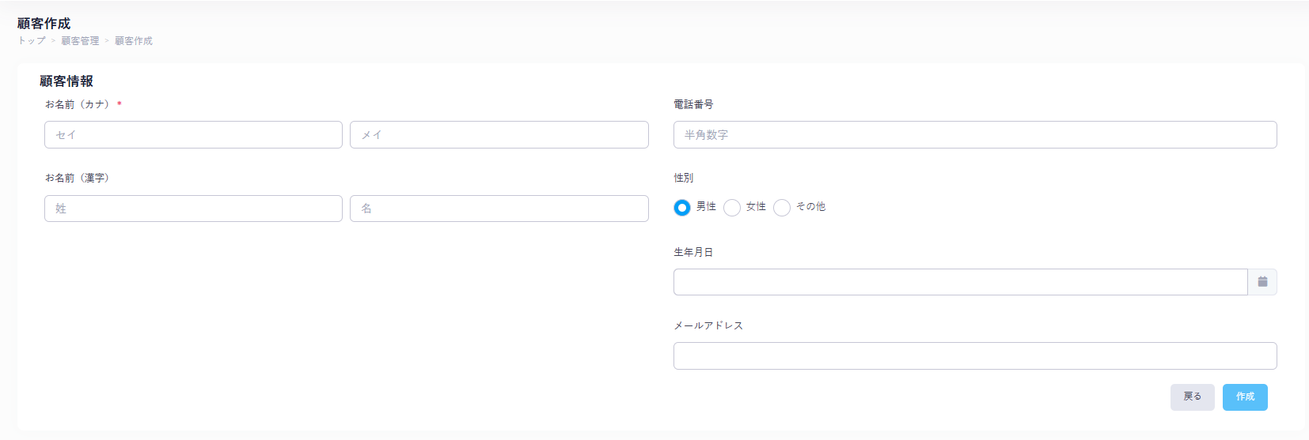Click the 顧客作成 breadcrumb item
The width and height of the screenshot is (1309, 440).
coord(134,41)
